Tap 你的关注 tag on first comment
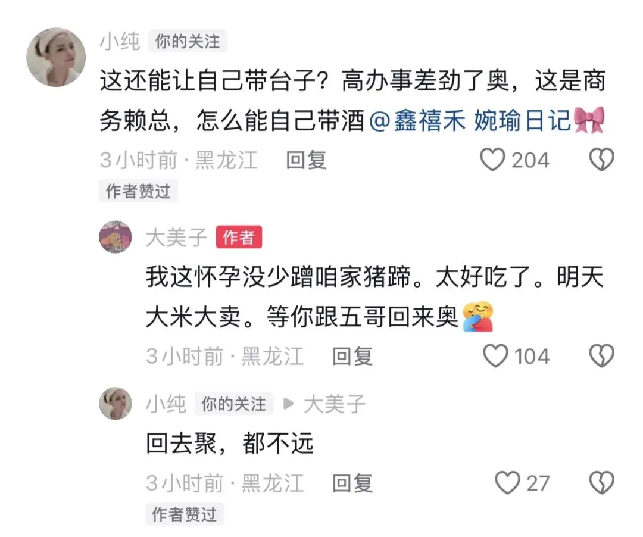The height and width of the screenshot is (537, 643). coord(188,42)
